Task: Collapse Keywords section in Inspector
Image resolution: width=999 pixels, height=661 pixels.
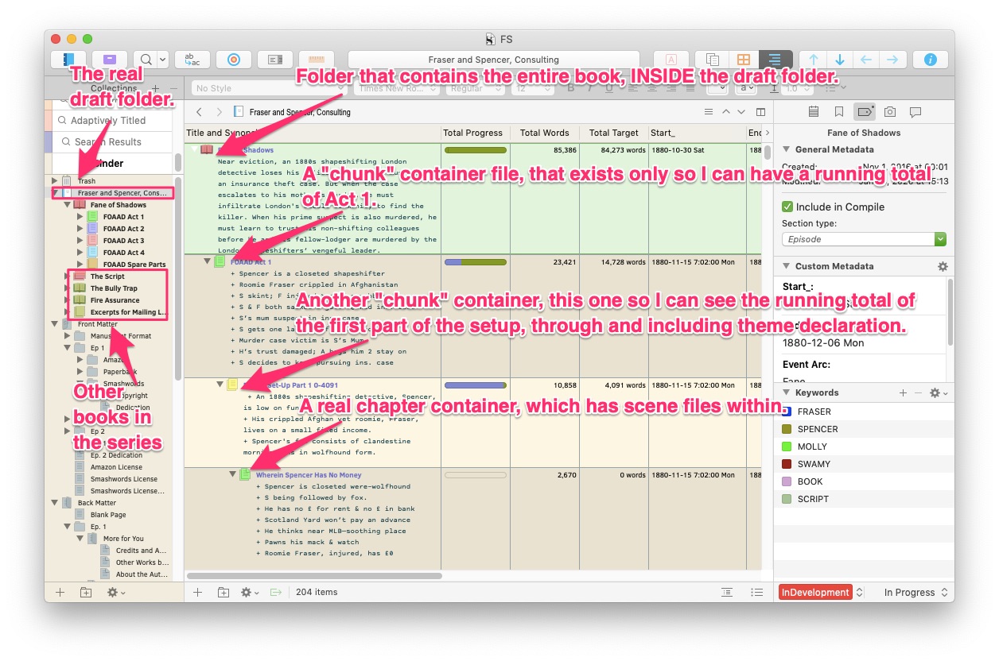Action: 787,392
